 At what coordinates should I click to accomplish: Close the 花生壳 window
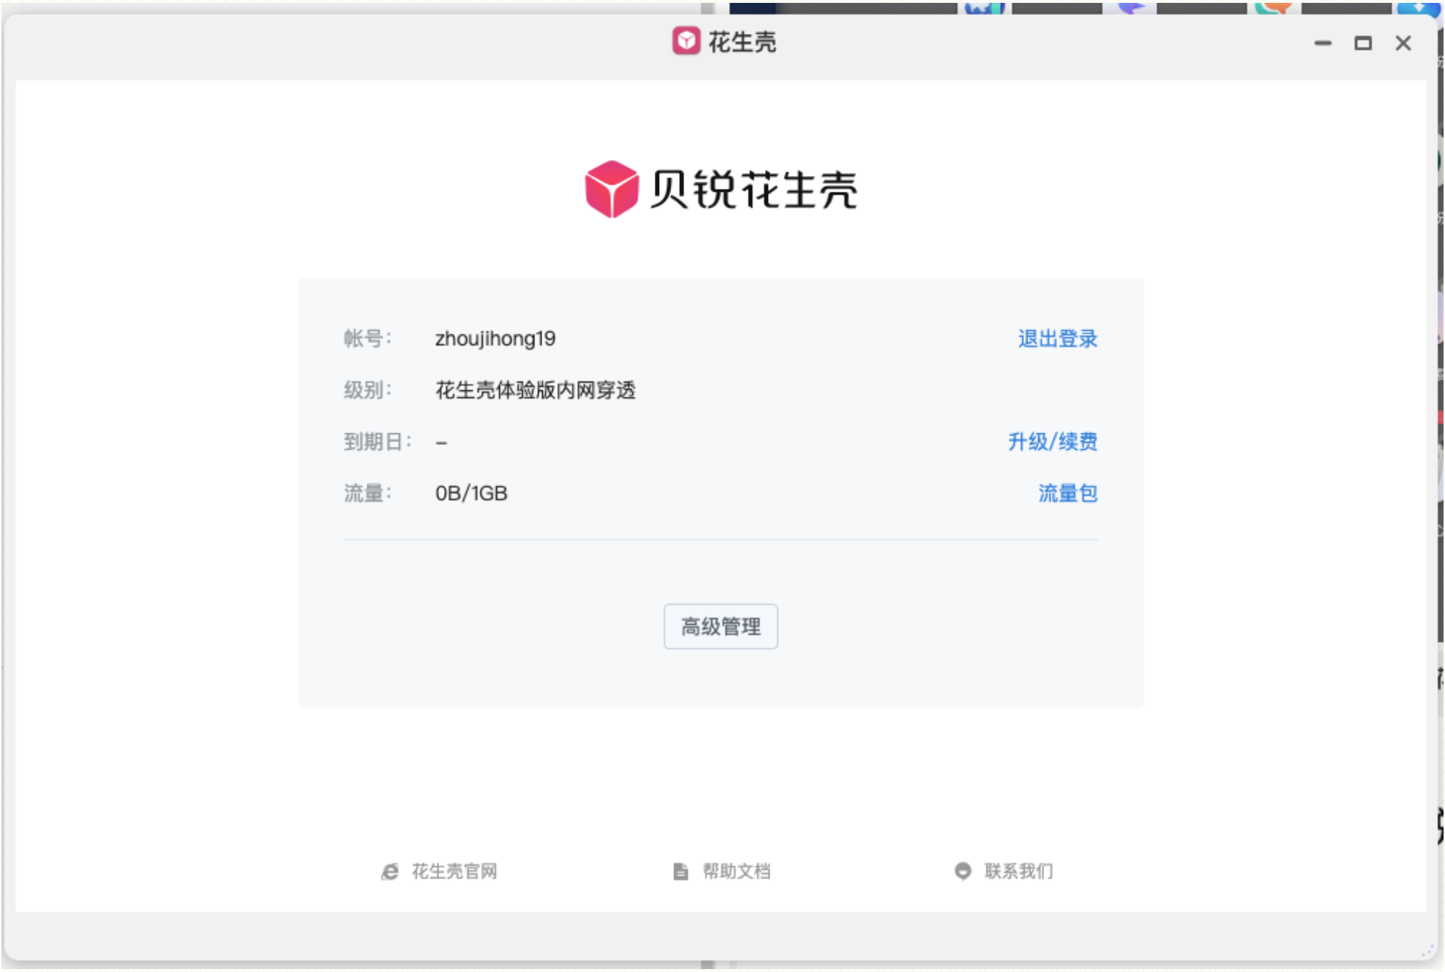click(x=1403, y=43)
